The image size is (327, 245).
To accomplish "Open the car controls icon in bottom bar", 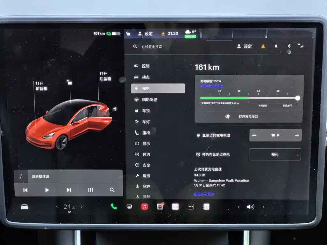I will pyautogui.click(x=25, y=207).
